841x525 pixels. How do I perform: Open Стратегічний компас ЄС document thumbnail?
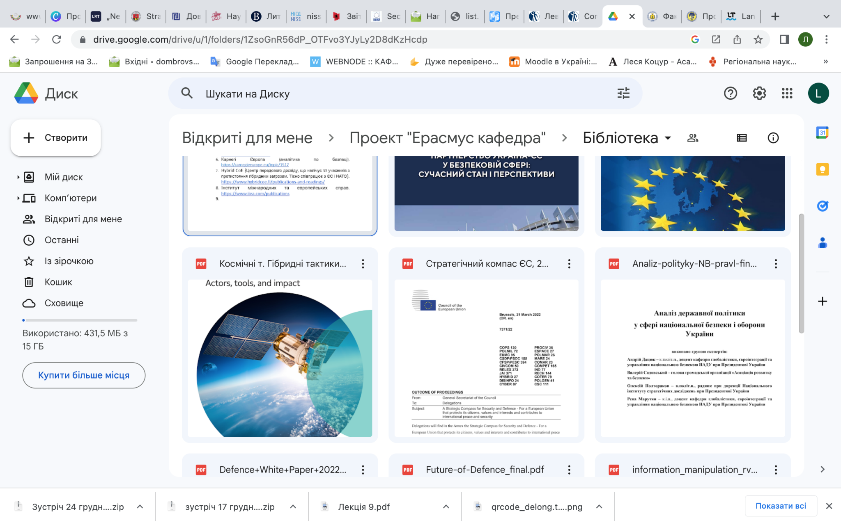(486, 358)
